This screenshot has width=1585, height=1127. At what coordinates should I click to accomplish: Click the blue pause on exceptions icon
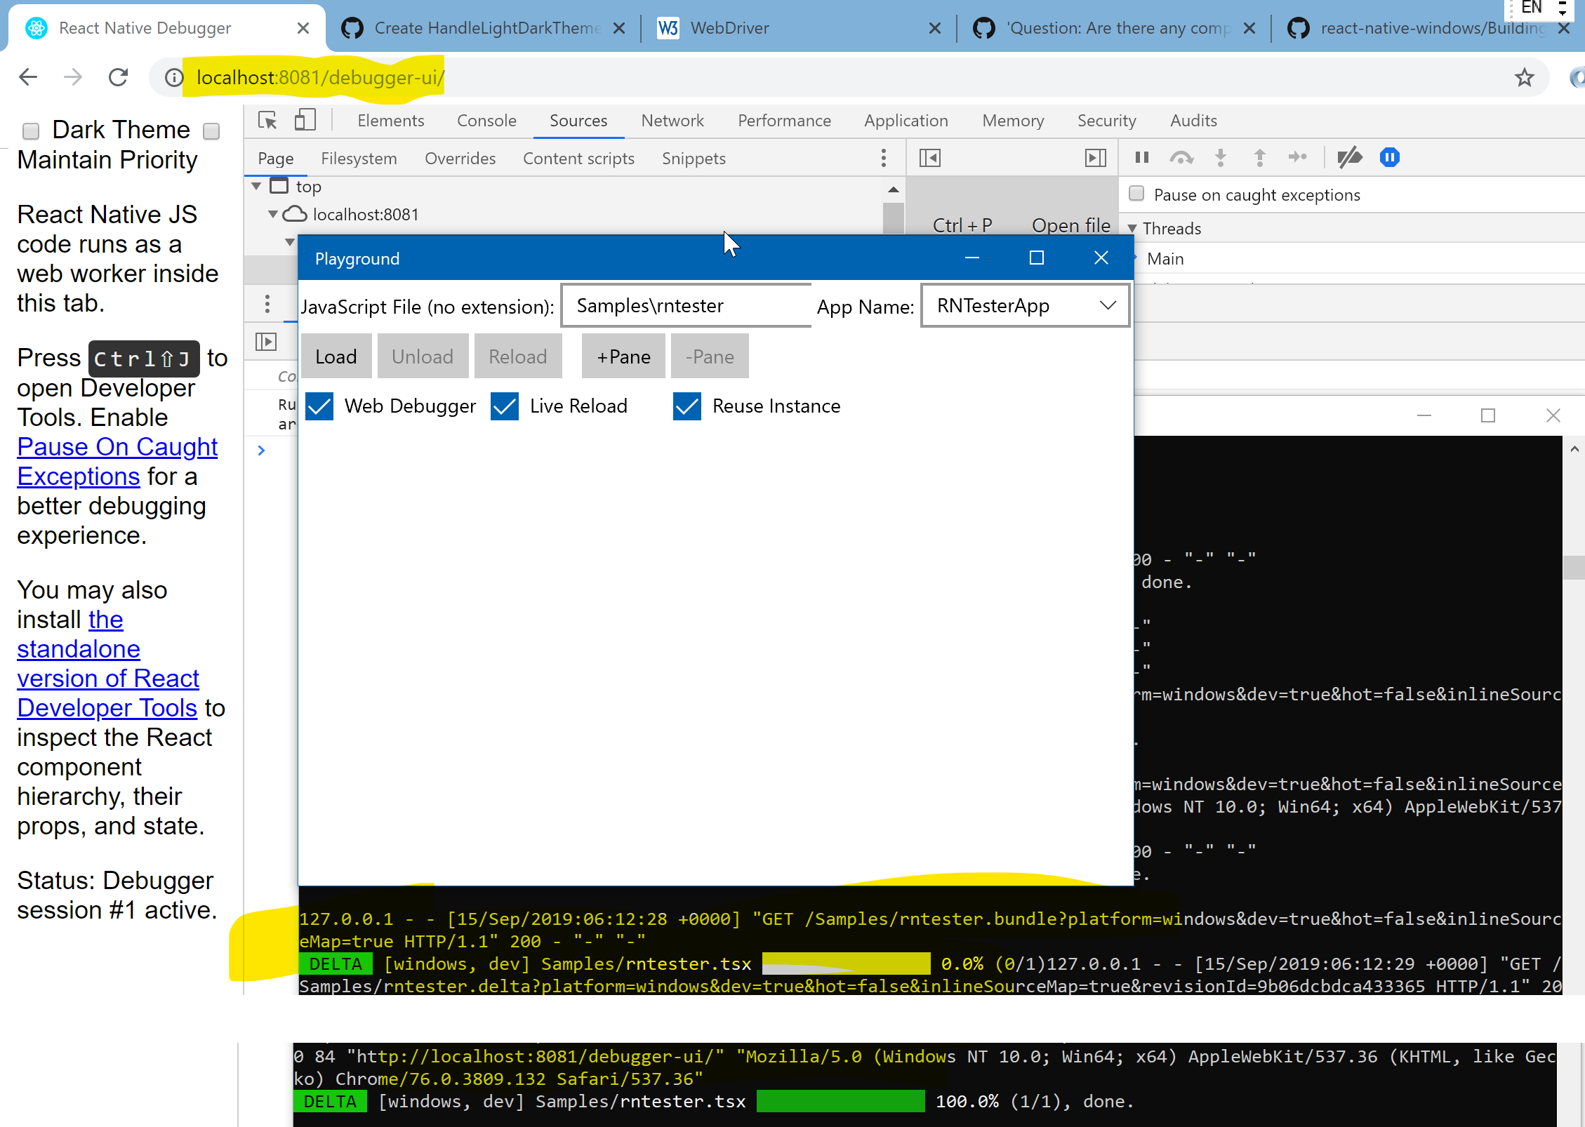(1389, 157)
